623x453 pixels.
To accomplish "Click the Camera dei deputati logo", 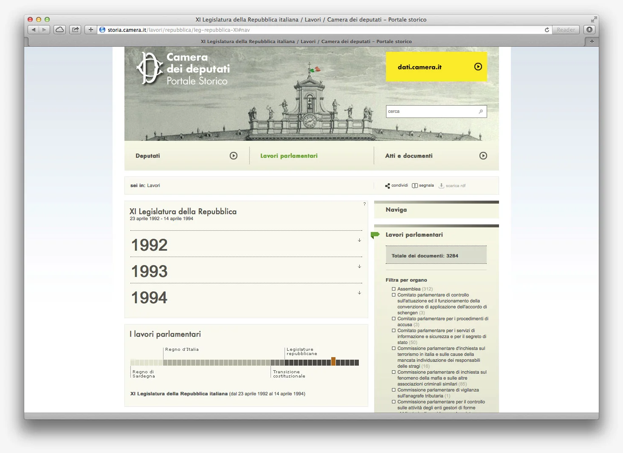I will [x=183, y=68].
